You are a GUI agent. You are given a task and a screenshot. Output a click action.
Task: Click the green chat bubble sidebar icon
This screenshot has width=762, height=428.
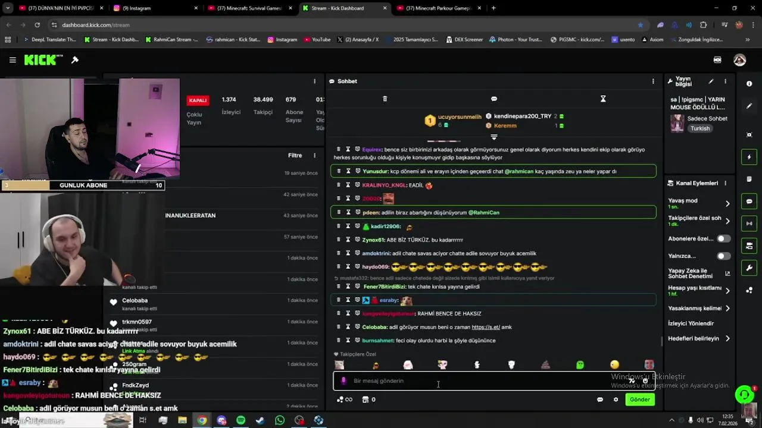tap(749, 202)
